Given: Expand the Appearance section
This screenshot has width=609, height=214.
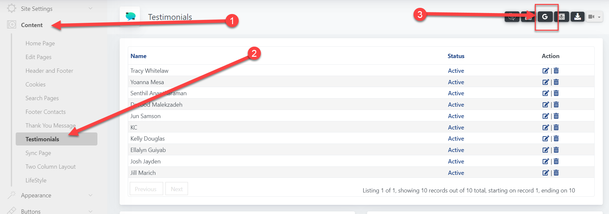Looking at the screenshot, I should (91, 195).
